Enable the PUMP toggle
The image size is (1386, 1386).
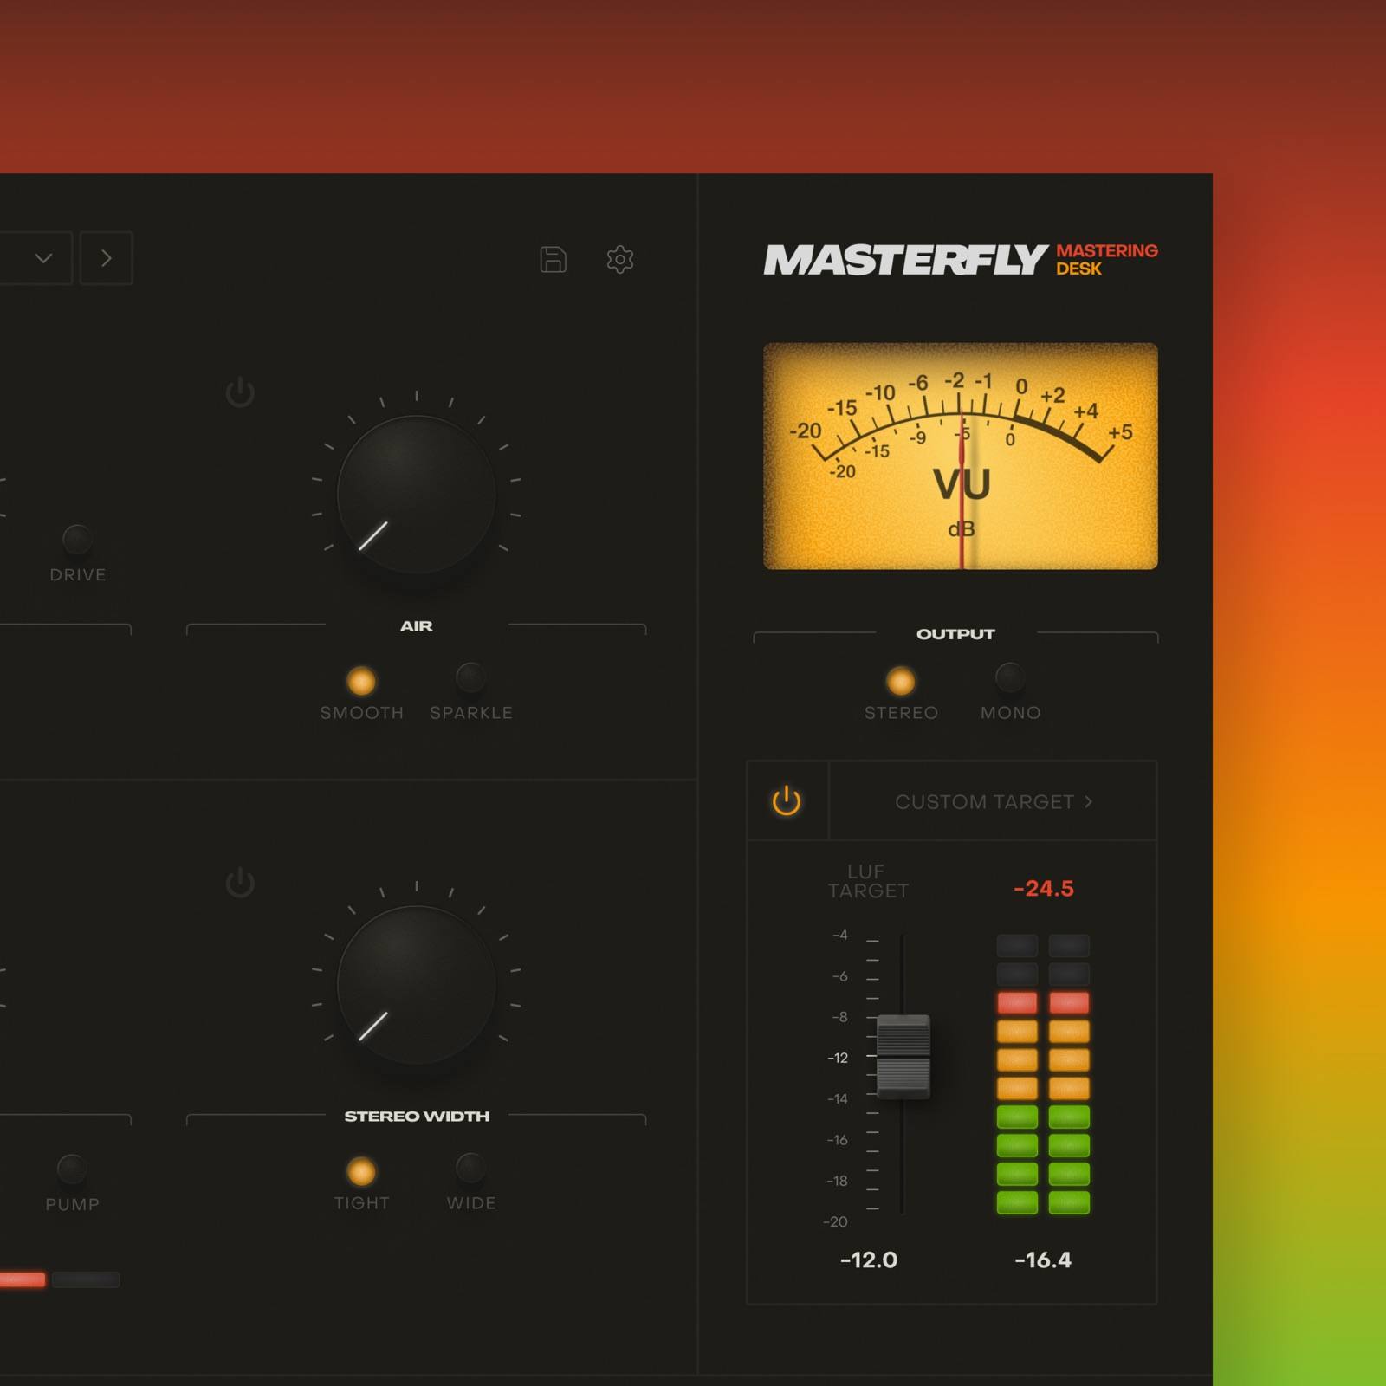coord(72,1169)
